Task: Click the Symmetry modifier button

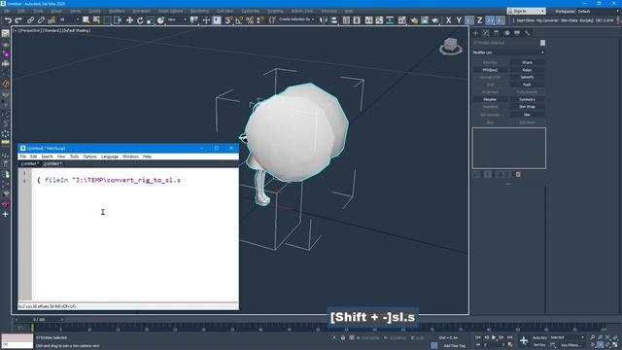Action: click(x=527, y=99)
